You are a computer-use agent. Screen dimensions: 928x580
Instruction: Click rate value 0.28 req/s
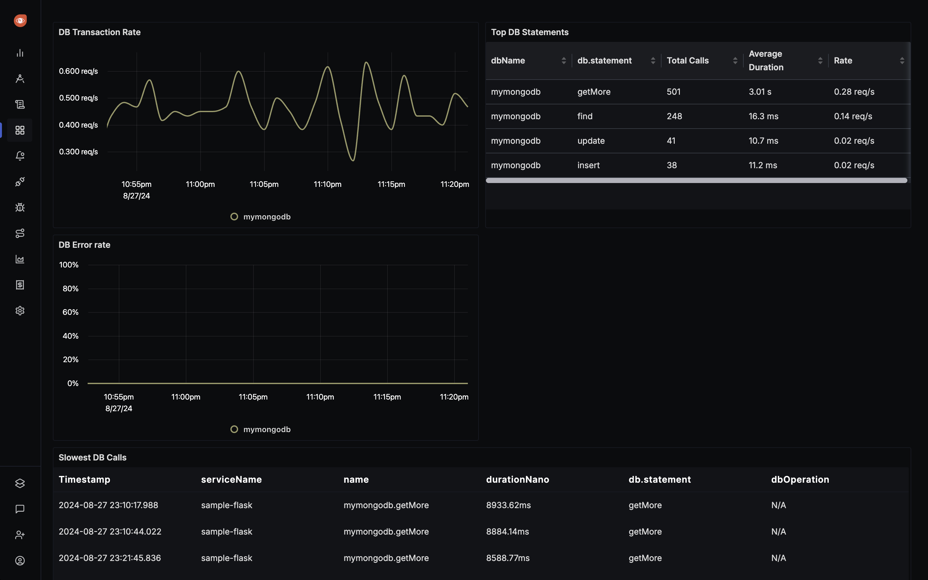(x=854, y=92)
